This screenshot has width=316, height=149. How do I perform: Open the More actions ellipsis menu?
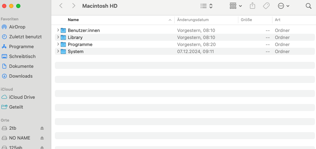284,6
